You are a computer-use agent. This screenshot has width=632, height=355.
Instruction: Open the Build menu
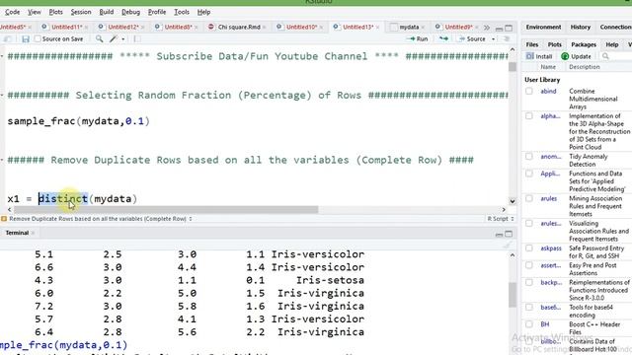pyautogui.click(x=107, y=12)
